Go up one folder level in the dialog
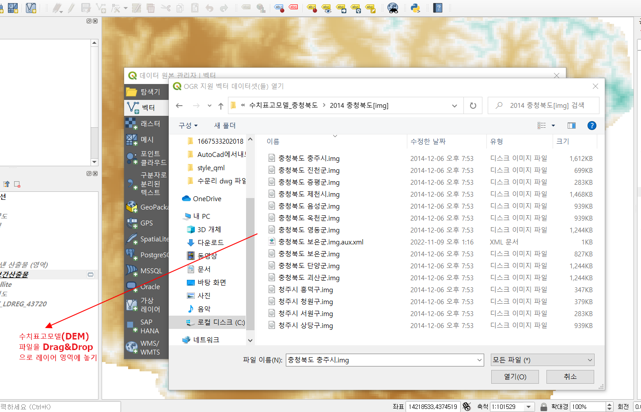641x412 pixels. (221, 106)
